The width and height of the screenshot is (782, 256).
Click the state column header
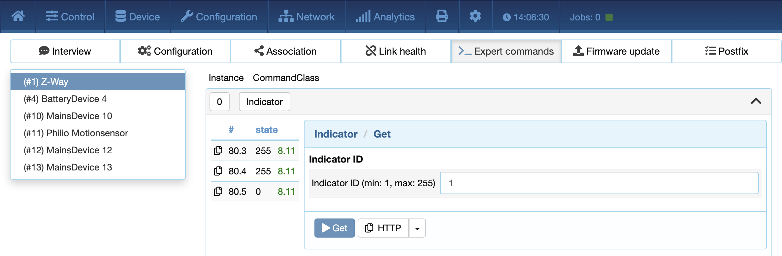click(x=267, y=130)
